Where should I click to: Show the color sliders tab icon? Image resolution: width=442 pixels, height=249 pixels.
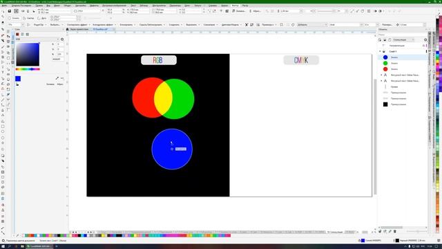point(22,34)
